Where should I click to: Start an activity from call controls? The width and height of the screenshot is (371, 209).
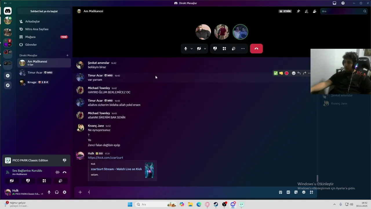point(224,49)
